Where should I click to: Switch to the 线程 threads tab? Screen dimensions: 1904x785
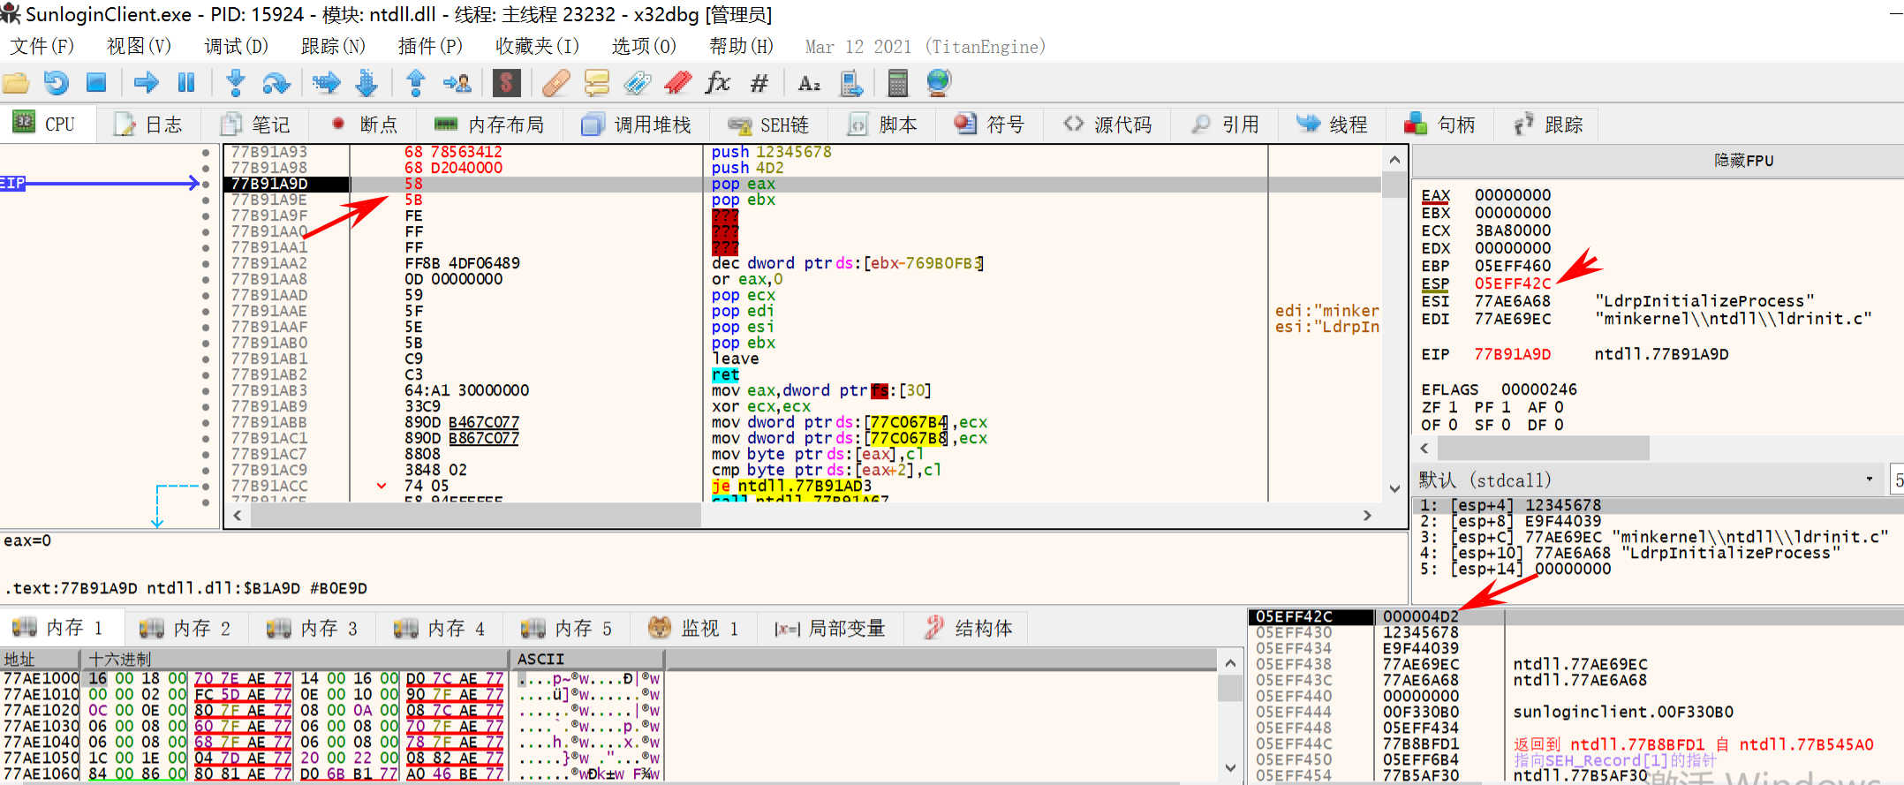pos(1333,125)
